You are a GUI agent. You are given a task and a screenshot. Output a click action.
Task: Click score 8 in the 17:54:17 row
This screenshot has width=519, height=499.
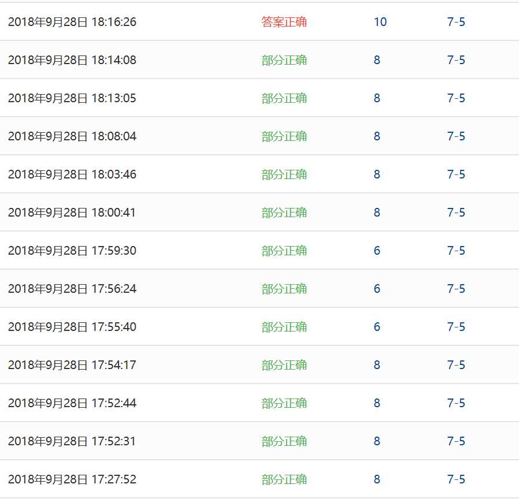click(x=377, y=365)
